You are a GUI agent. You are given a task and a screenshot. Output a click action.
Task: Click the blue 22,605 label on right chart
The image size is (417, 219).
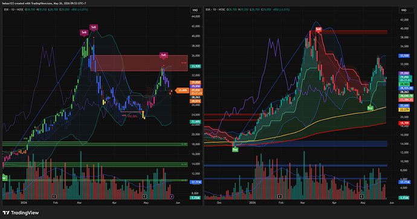point(404,106)
